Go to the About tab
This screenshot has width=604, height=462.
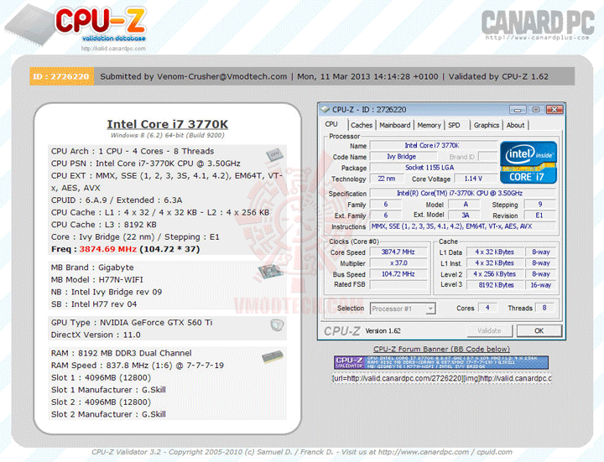(x=515, y=125)
